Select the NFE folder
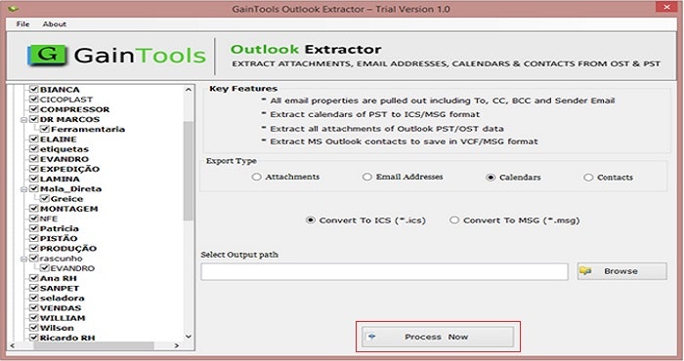The width and height of the screenshot is (684, 361). point(49,219)
